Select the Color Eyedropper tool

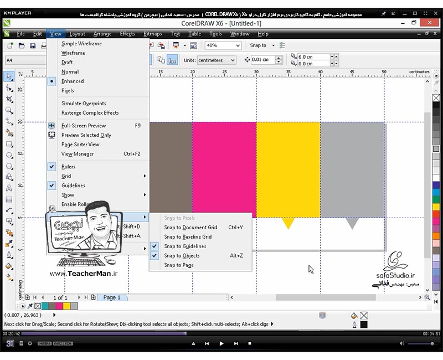coord(9,244)
